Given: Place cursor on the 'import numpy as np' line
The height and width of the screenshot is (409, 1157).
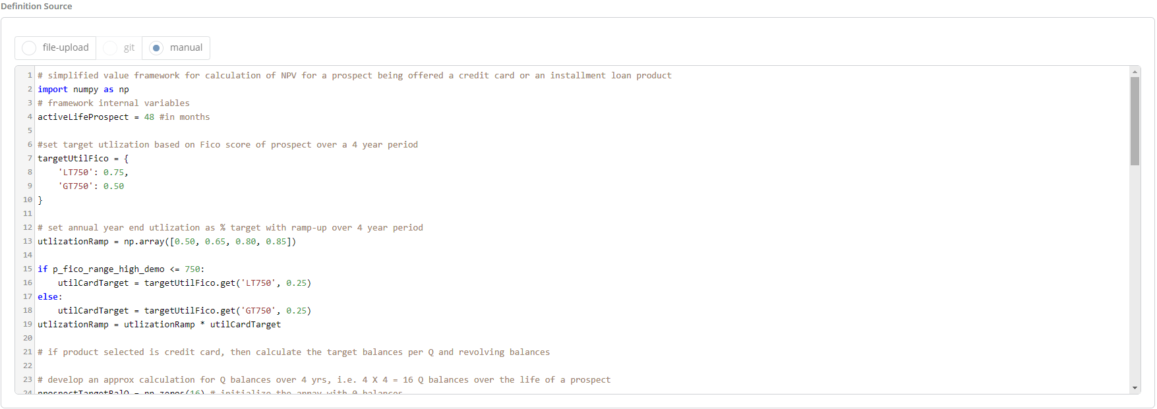Looking at the screenshot, I should [83, 90].
